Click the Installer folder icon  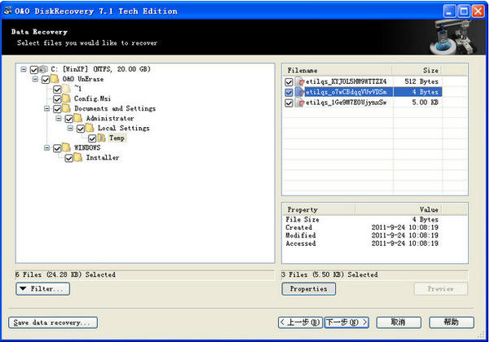(x=78, y=158)
